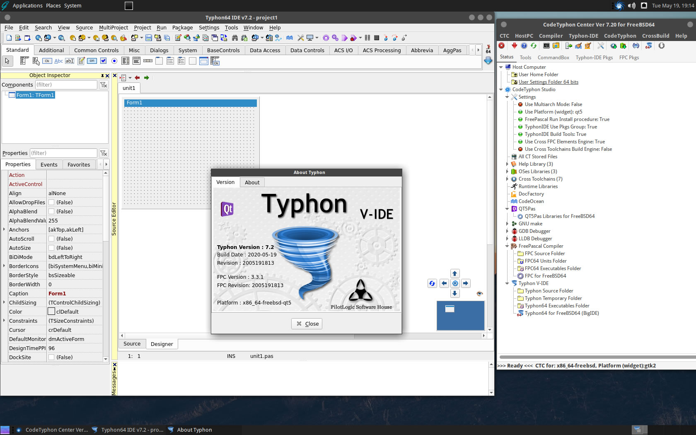Screen dimensions: 696x435
Task: Click the purple Run play arrow icon
Action: [344, 38]
